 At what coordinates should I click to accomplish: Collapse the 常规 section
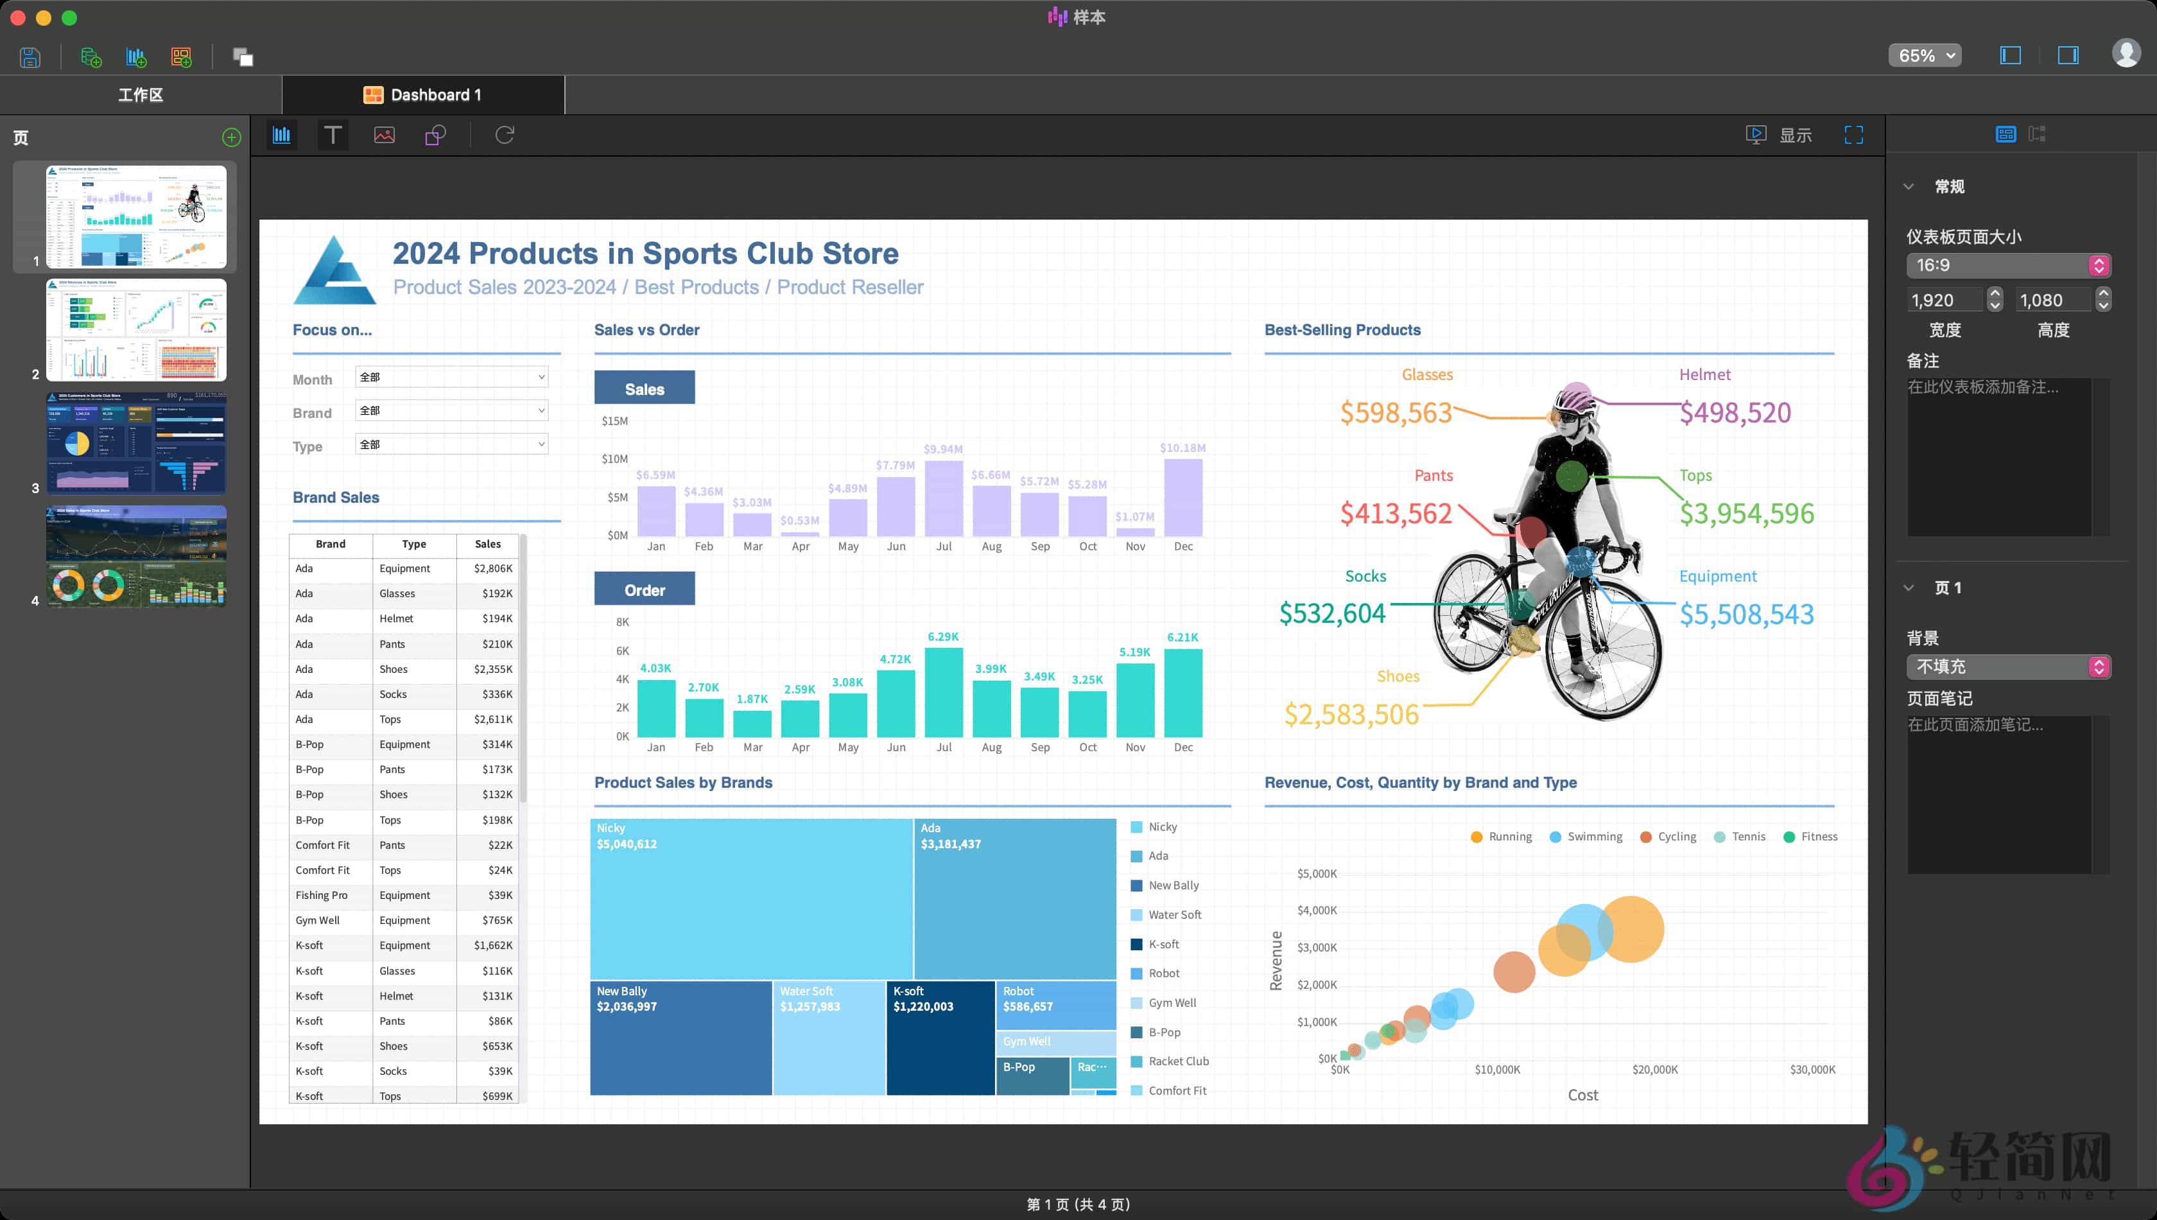(1909, 187)
